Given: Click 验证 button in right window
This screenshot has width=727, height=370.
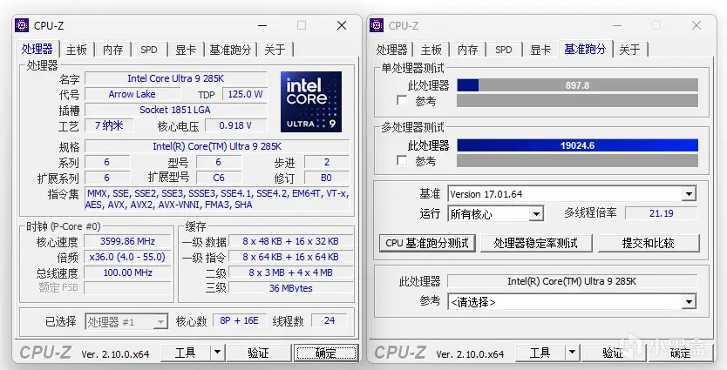Looking at the screenshot, I should point(613,353).
